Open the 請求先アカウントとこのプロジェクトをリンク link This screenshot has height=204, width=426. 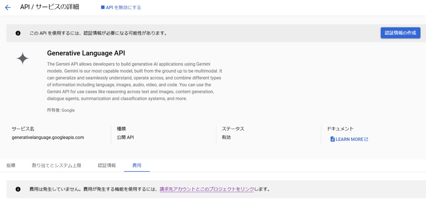(206, 189)
